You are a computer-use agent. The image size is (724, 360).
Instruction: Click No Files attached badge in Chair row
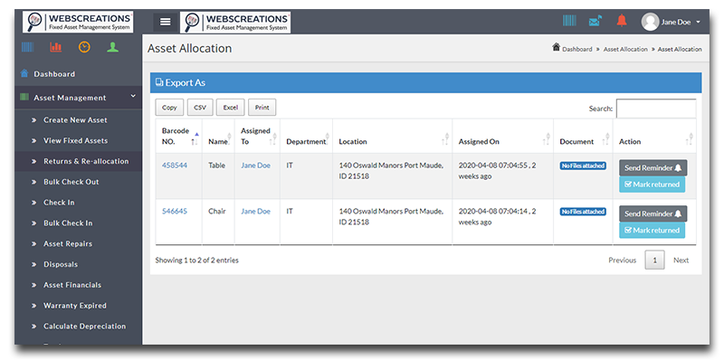583,212
